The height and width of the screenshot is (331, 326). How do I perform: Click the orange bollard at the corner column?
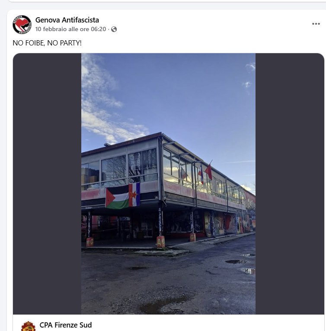[160, 242]
